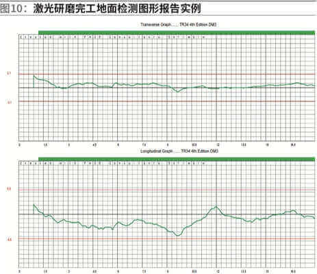Click the Longitudinal Graph TR34 4th Edition heading

[179, 151]
